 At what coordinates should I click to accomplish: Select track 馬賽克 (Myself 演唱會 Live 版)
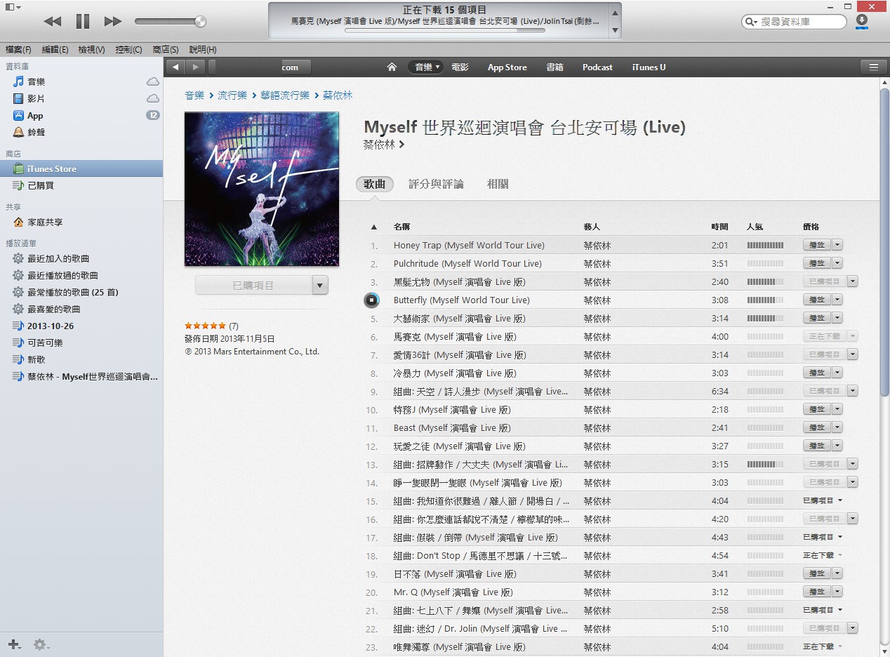pos(455,337)
